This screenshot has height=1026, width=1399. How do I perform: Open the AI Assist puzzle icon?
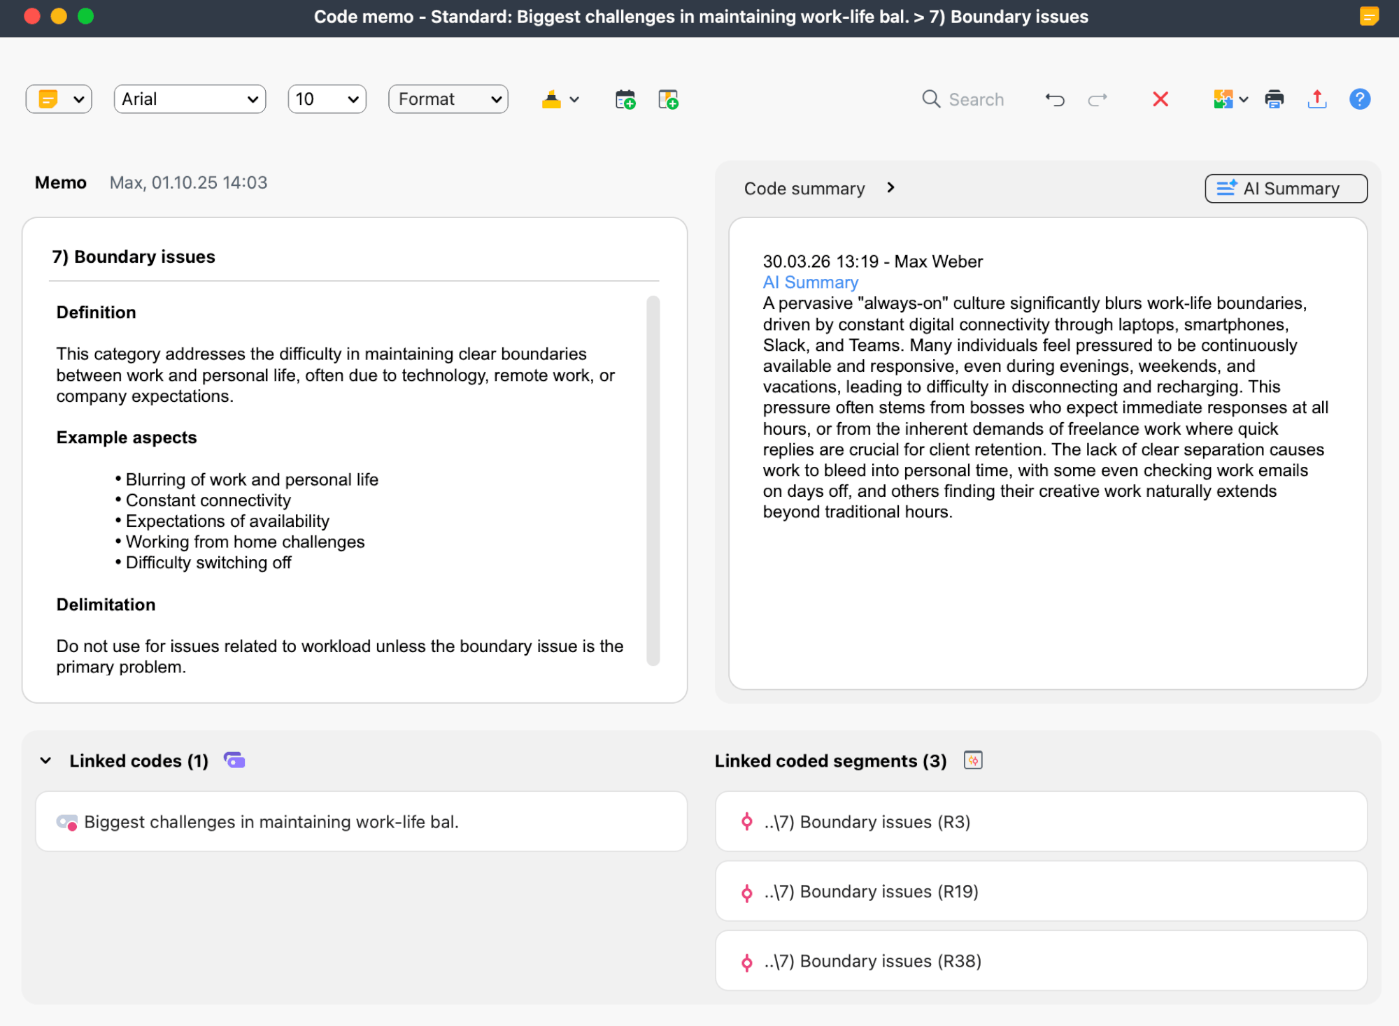(x=1224, y=99)
